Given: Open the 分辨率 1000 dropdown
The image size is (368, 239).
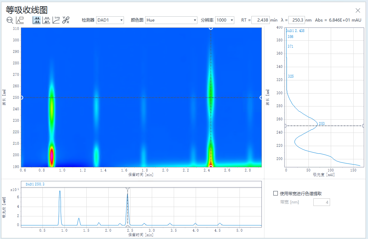Looking at the screenshot, I should (x=225, y=20).
